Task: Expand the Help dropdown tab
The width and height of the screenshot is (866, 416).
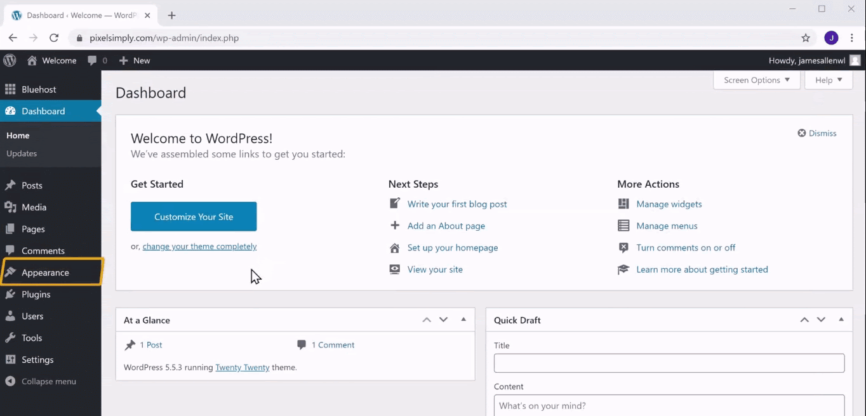Action: coord(829,80)
